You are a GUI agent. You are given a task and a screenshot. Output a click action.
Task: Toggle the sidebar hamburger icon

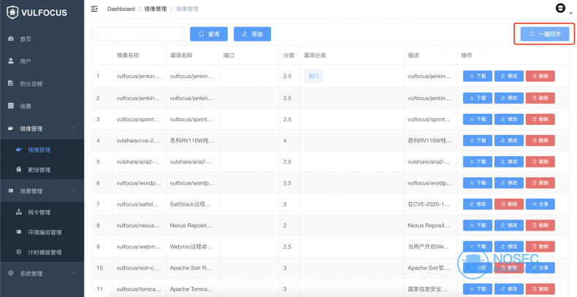[94, 9]
